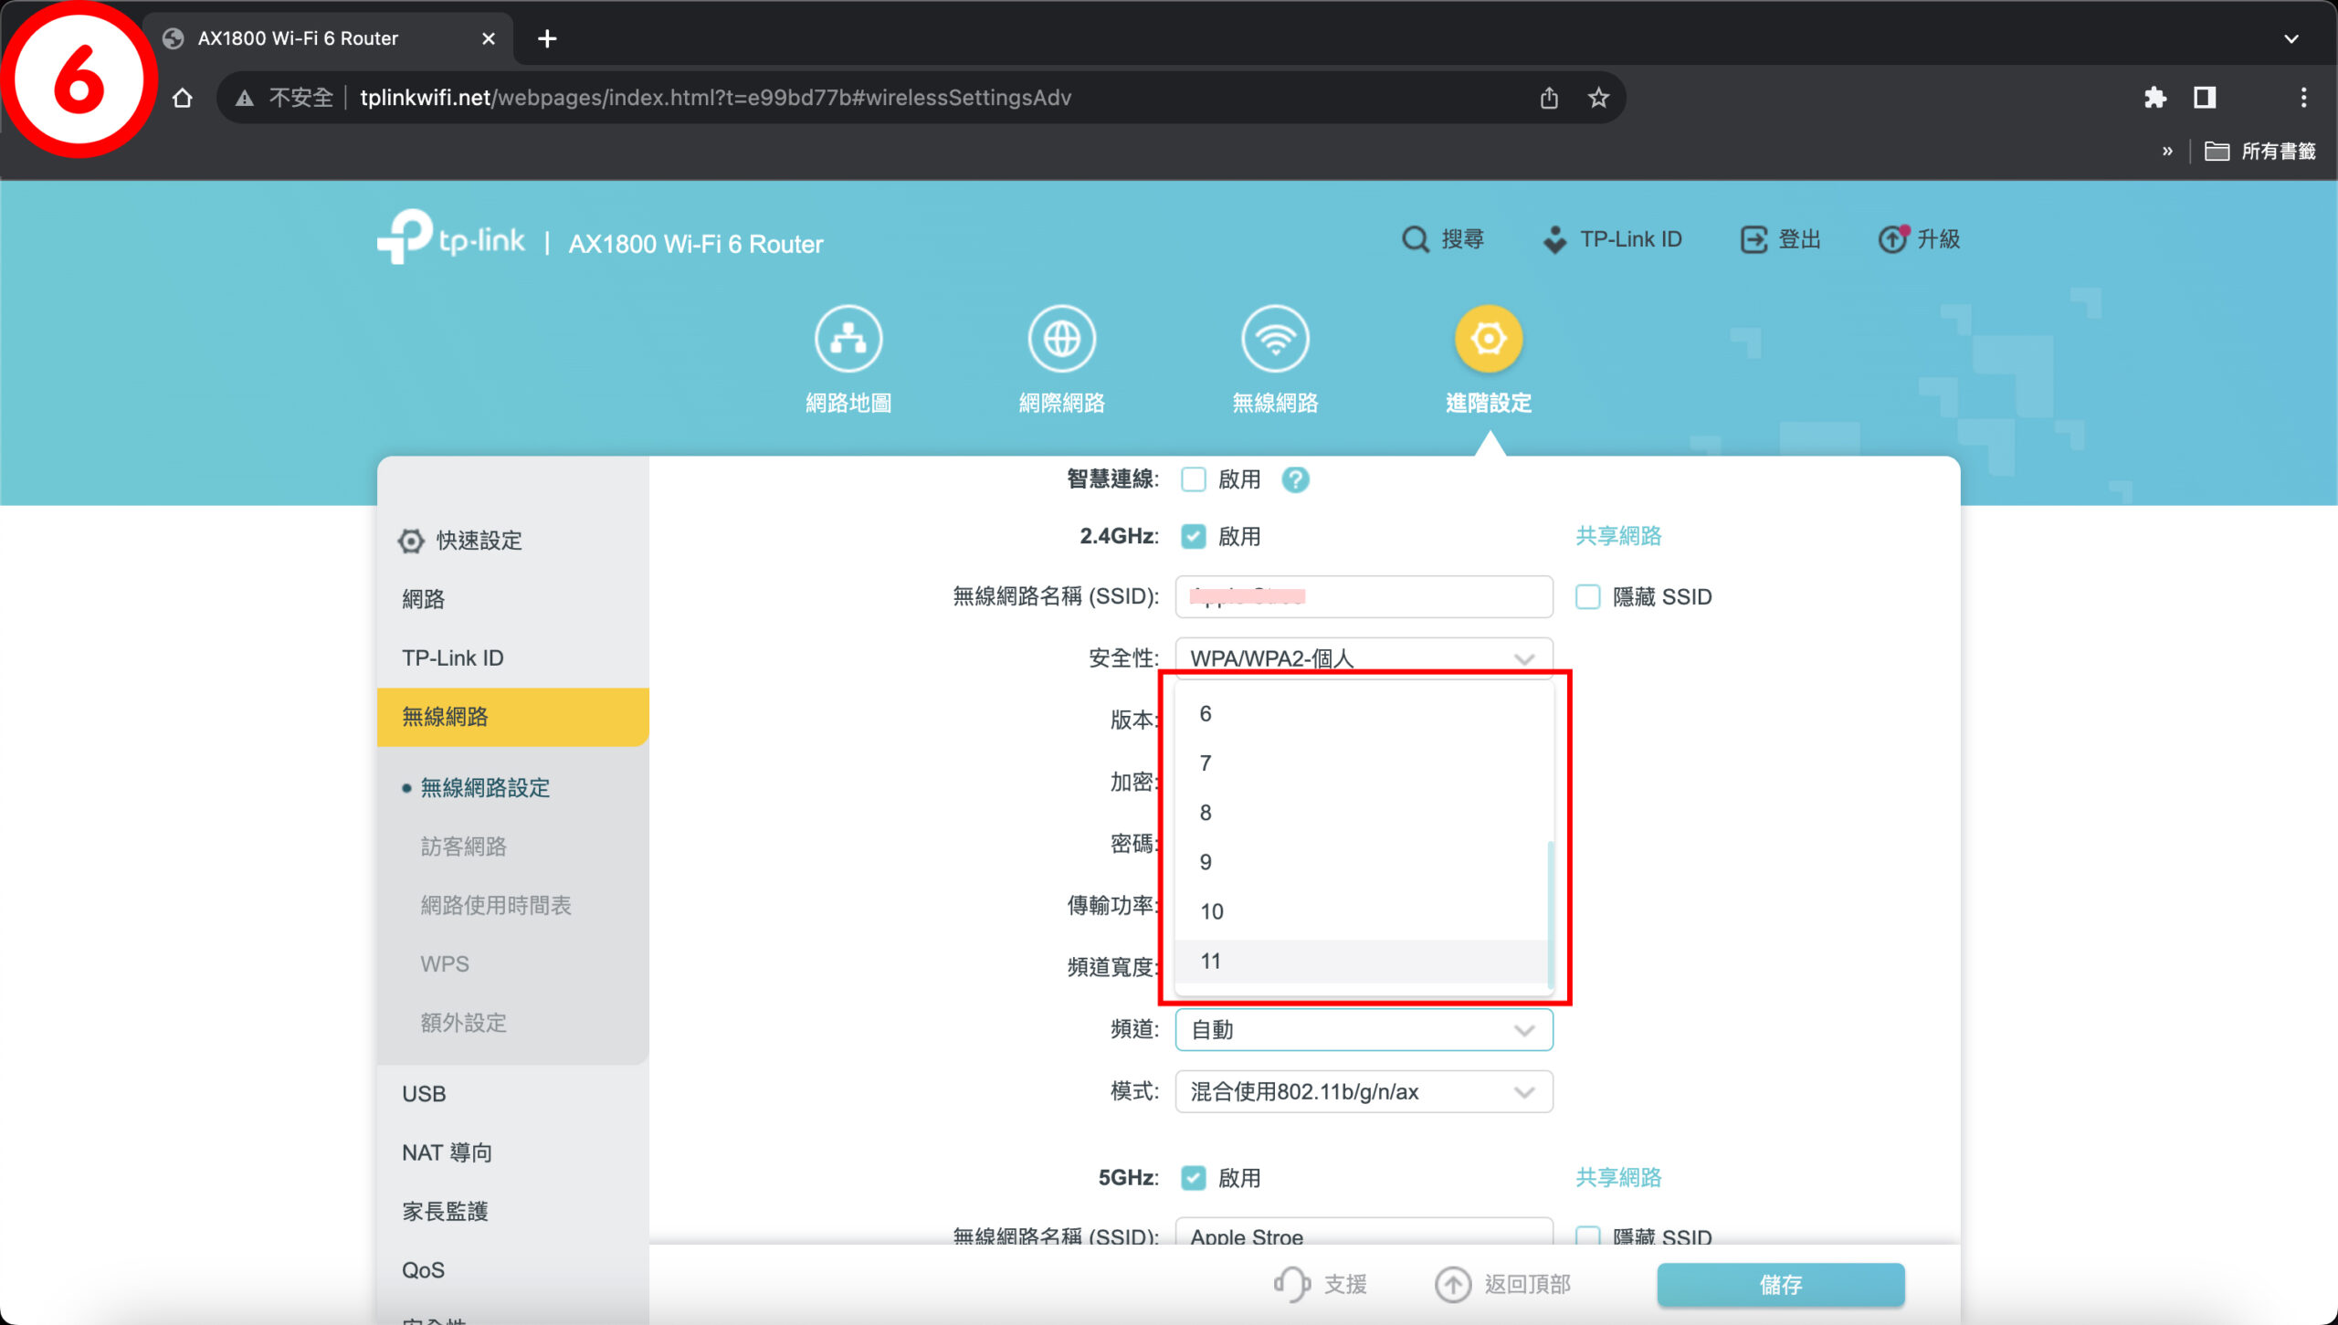This screenshot has height=1325, width=2338.
Task: Select channel 9 in the dropdown list
Action: [x=1361, y=862]
